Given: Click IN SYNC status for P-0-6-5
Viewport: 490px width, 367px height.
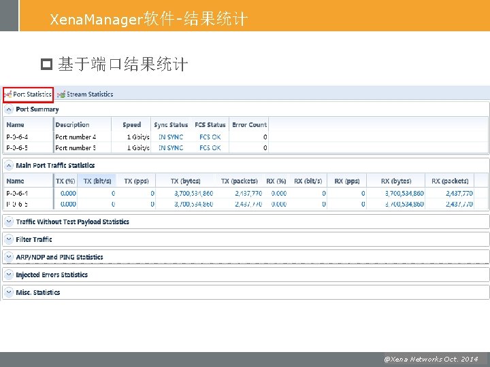Looking at the screenshot, I should coord(171,147).
